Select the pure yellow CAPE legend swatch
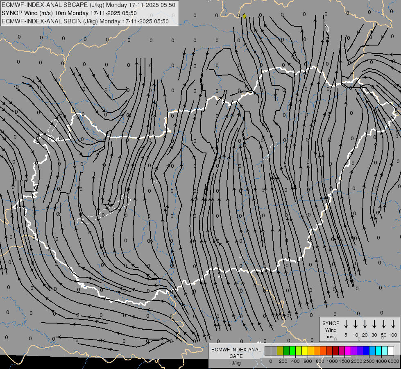401x369 pixels. pos(305,351)
